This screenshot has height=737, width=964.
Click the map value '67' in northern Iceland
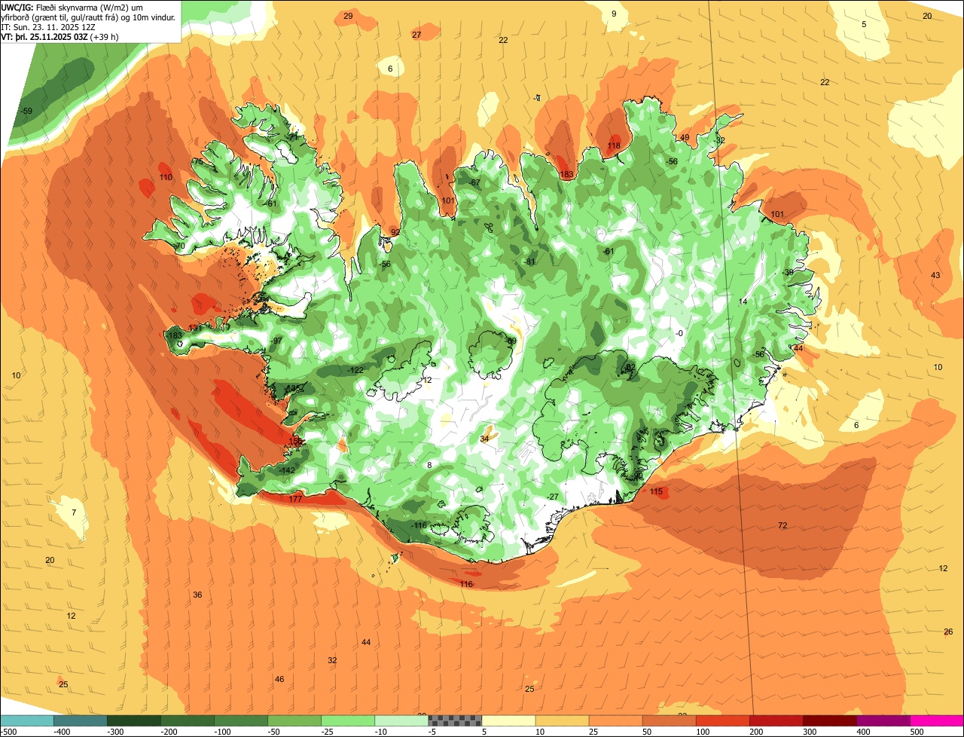pos(475,183)
